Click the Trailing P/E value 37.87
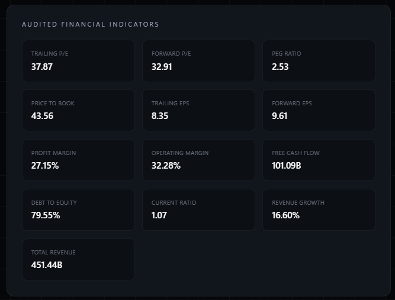 click(42, 67)
